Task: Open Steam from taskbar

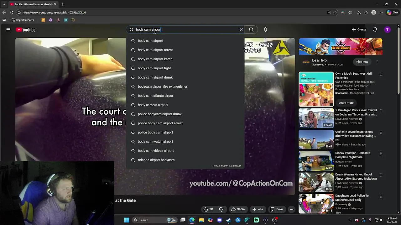Action: click(x=228, y=220)
